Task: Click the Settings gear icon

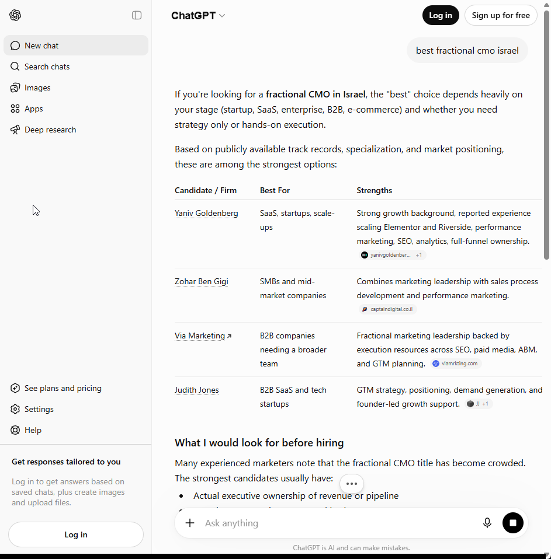Action: coord(15,409)
